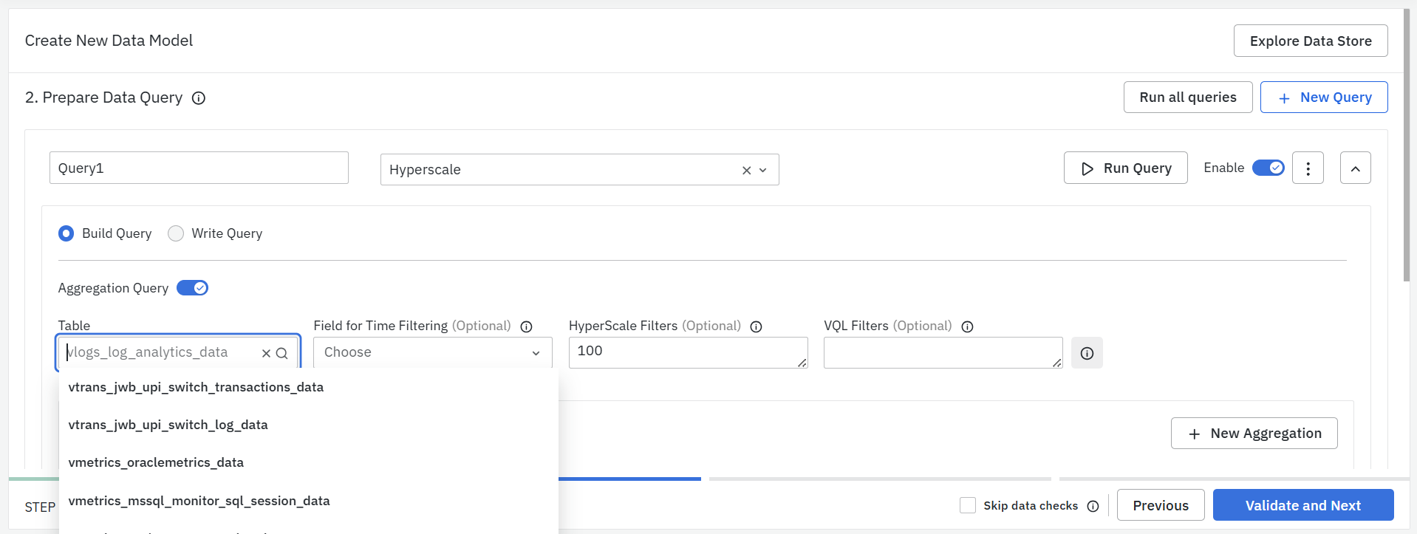Toggle the Enable query switch

tap(1268, 168)
